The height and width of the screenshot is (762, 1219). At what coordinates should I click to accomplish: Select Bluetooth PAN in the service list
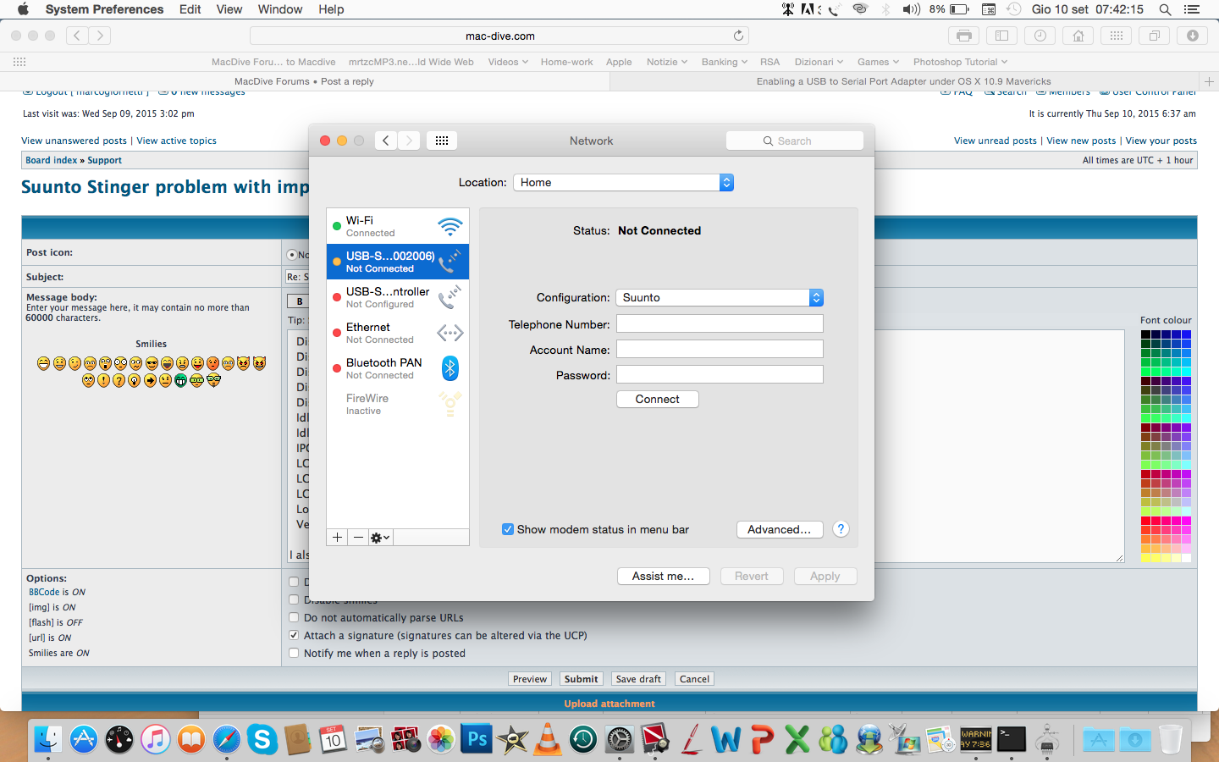coord(397,368)
